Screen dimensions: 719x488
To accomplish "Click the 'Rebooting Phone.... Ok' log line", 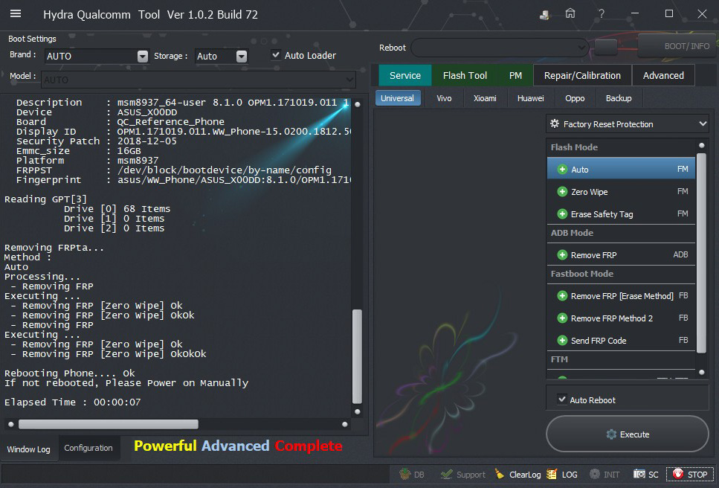I will click(70, 373).
